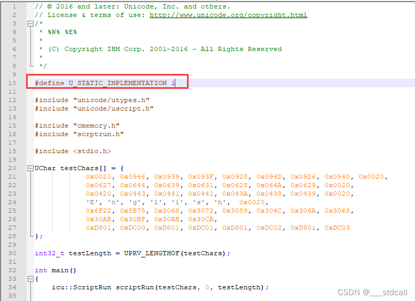Click the %W% %E% comment text
This screenshot has width=415, height=301.
pyautogui.click(x=62, y=32)
